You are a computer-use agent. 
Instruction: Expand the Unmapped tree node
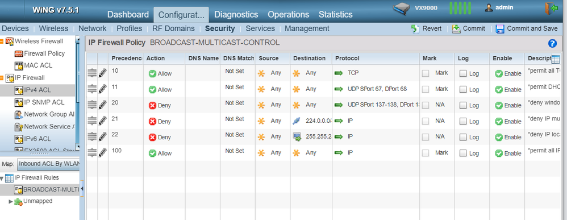pyautogui.click(x=10, y=201)
